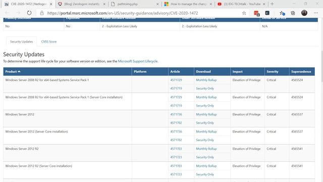This screenshot has height=182, width=323.
Task: Switch to the Zerologon blog tab
Action: point(82,4)
